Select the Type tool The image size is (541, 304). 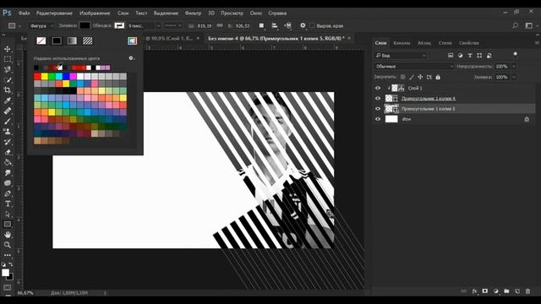(8, 204)
